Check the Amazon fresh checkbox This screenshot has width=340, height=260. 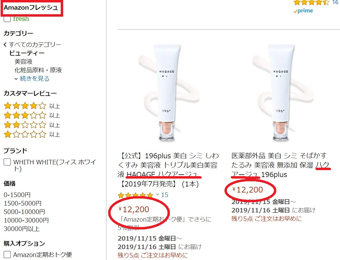click(7, 19)
